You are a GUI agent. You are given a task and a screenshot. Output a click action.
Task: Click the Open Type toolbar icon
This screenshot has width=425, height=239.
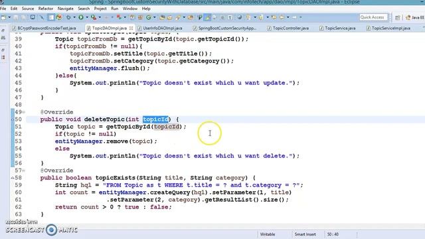162,17
